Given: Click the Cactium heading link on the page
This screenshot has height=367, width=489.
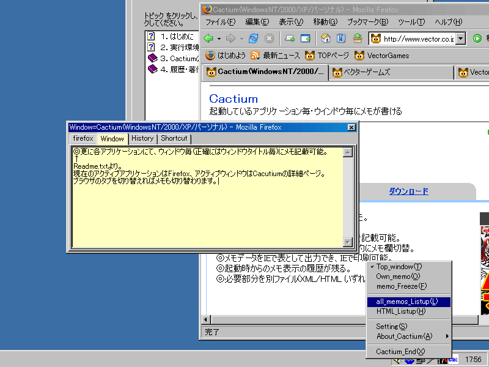Looking at the screenshot, I should coord(233,99).
